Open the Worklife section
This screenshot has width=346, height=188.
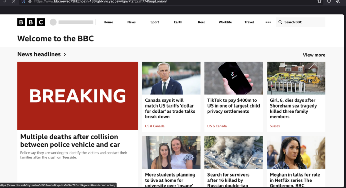click(225, 22)
